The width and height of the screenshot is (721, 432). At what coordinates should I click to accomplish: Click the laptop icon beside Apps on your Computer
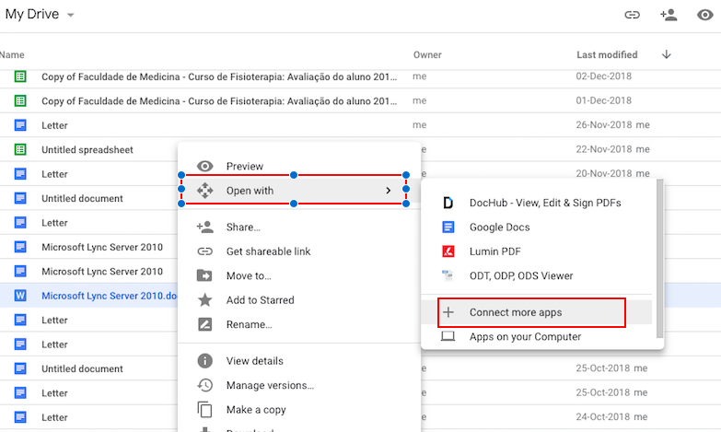(x=448, y=336)
